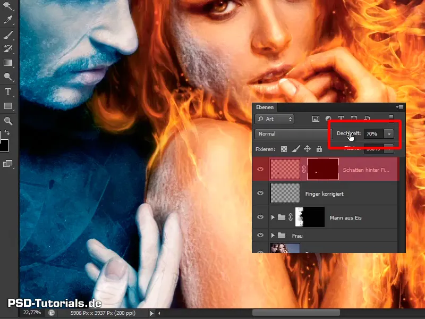425x319 pixels.
Task: Filter layers by type layers icon
Action: (x=341, y=118)
